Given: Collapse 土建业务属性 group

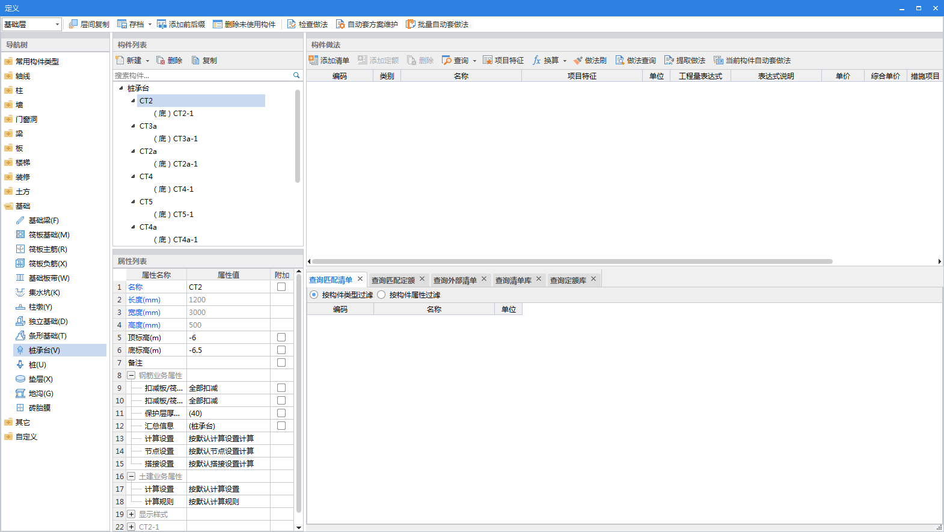Looking at the screenshot, I should tap(131, 476).
